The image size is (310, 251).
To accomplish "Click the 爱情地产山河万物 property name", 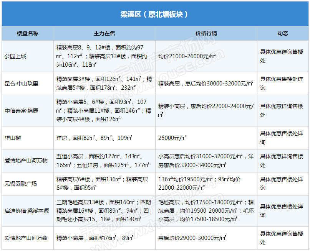I will click(26, 161).
